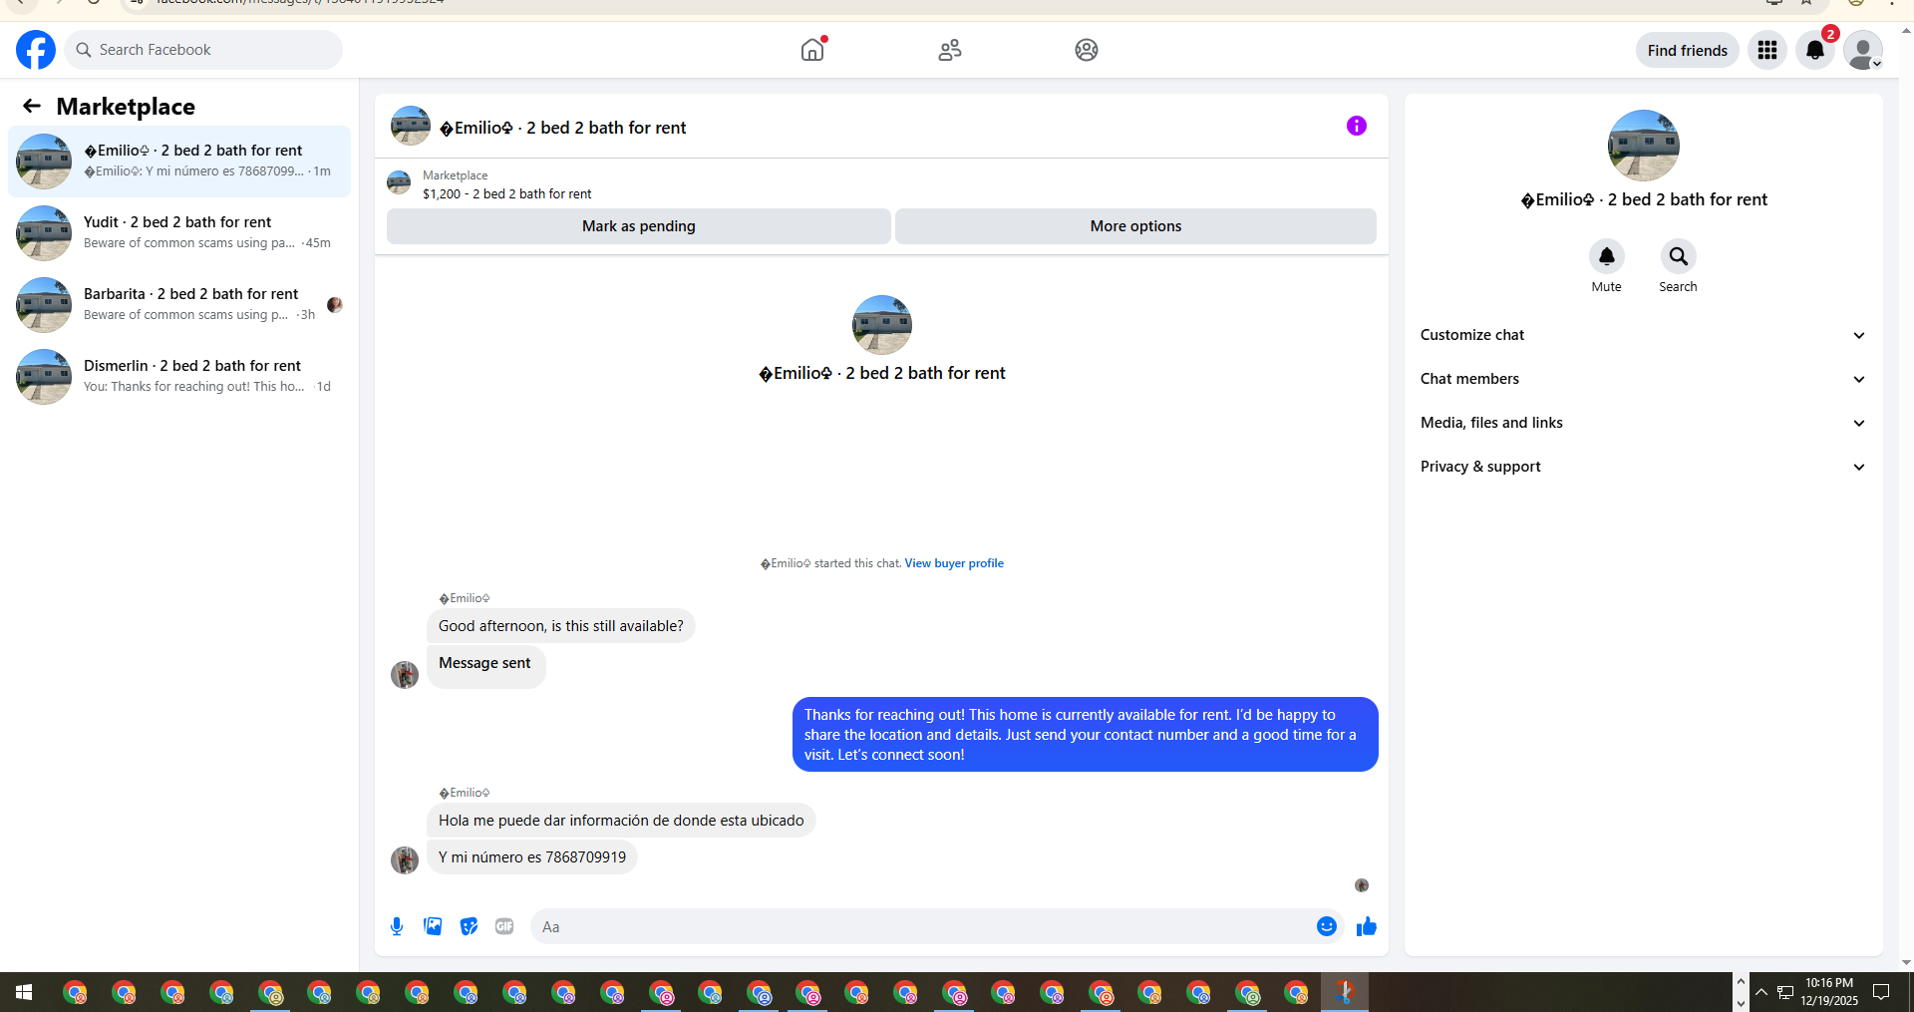Viewport: 1914px width, 1012px height.
Task: Open the Barbarita conversation
Action: click(179, 305)
